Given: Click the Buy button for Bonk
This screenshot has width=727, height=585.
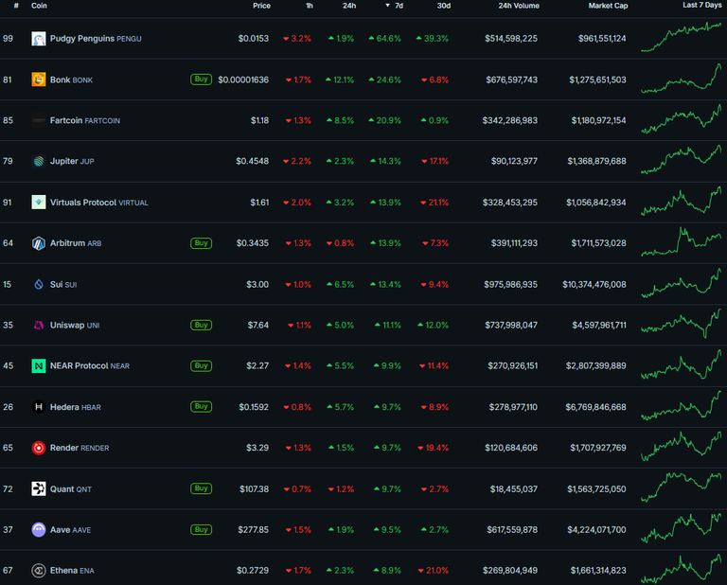Looking at the screenshot, I should 202,80.
